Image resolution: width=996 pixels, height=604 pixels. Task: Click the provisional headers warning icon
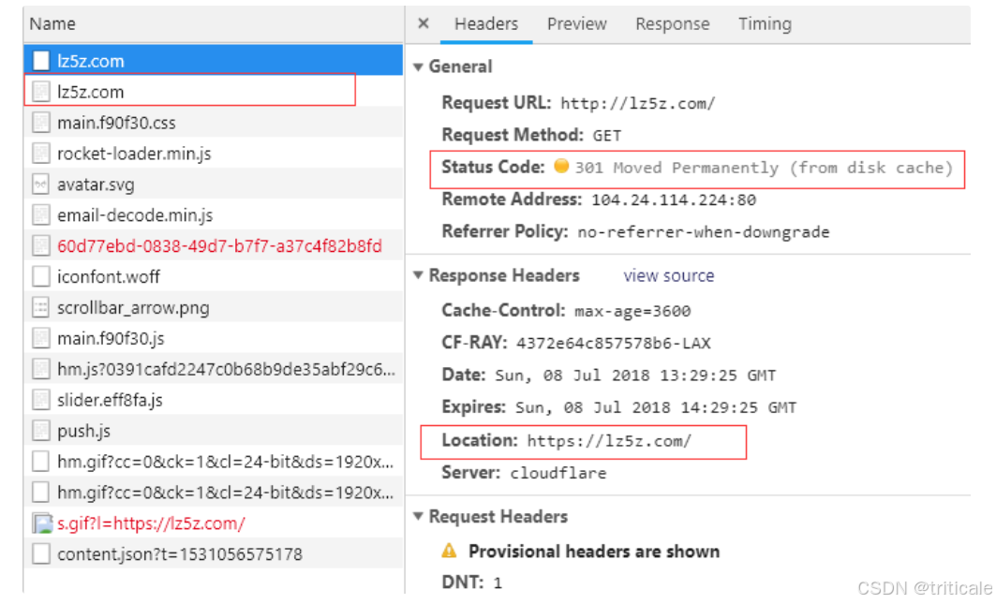[x=449, y=551]
